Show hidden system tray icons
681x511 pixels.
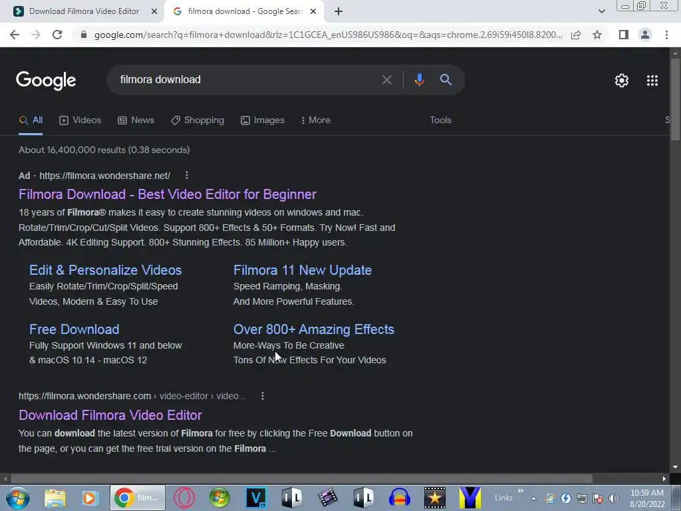533,499
